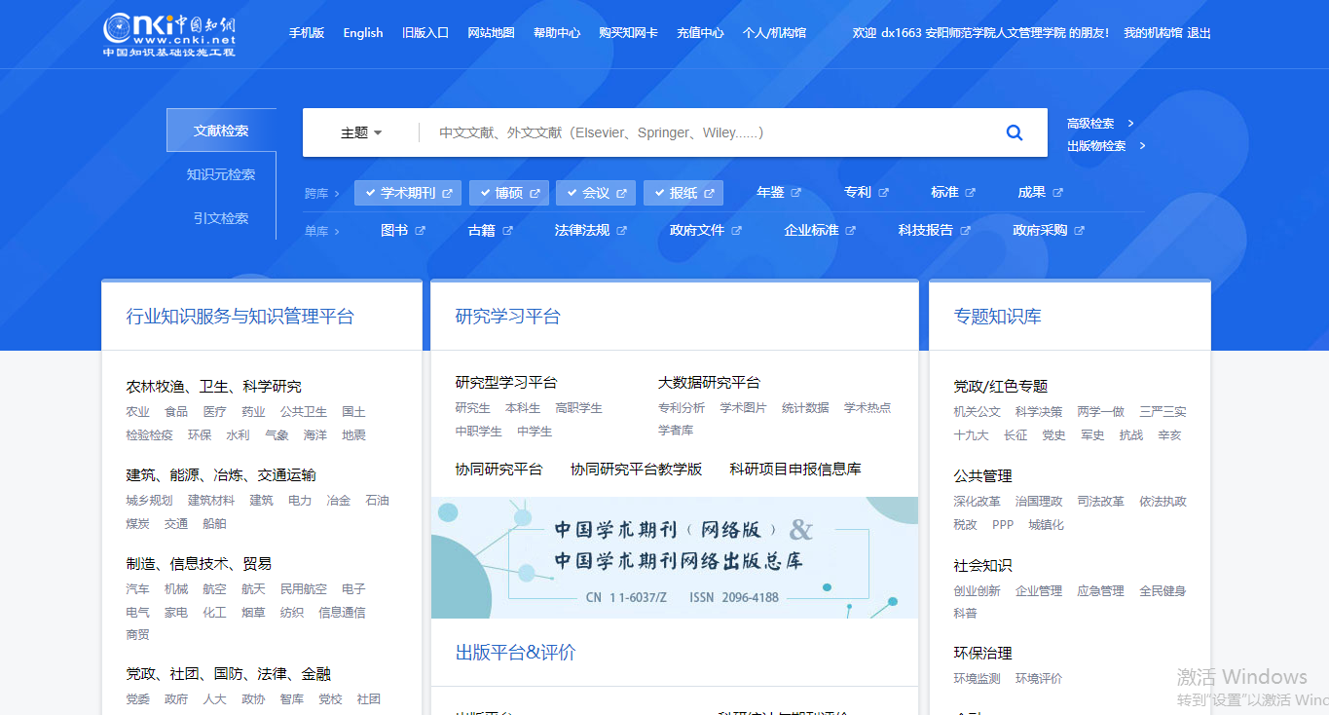Toggle the 学术期刊 database checkbox
Image resolution: width=1329 pixels, height=715 pixels.
pyautogui.click(x=370, y=193)
